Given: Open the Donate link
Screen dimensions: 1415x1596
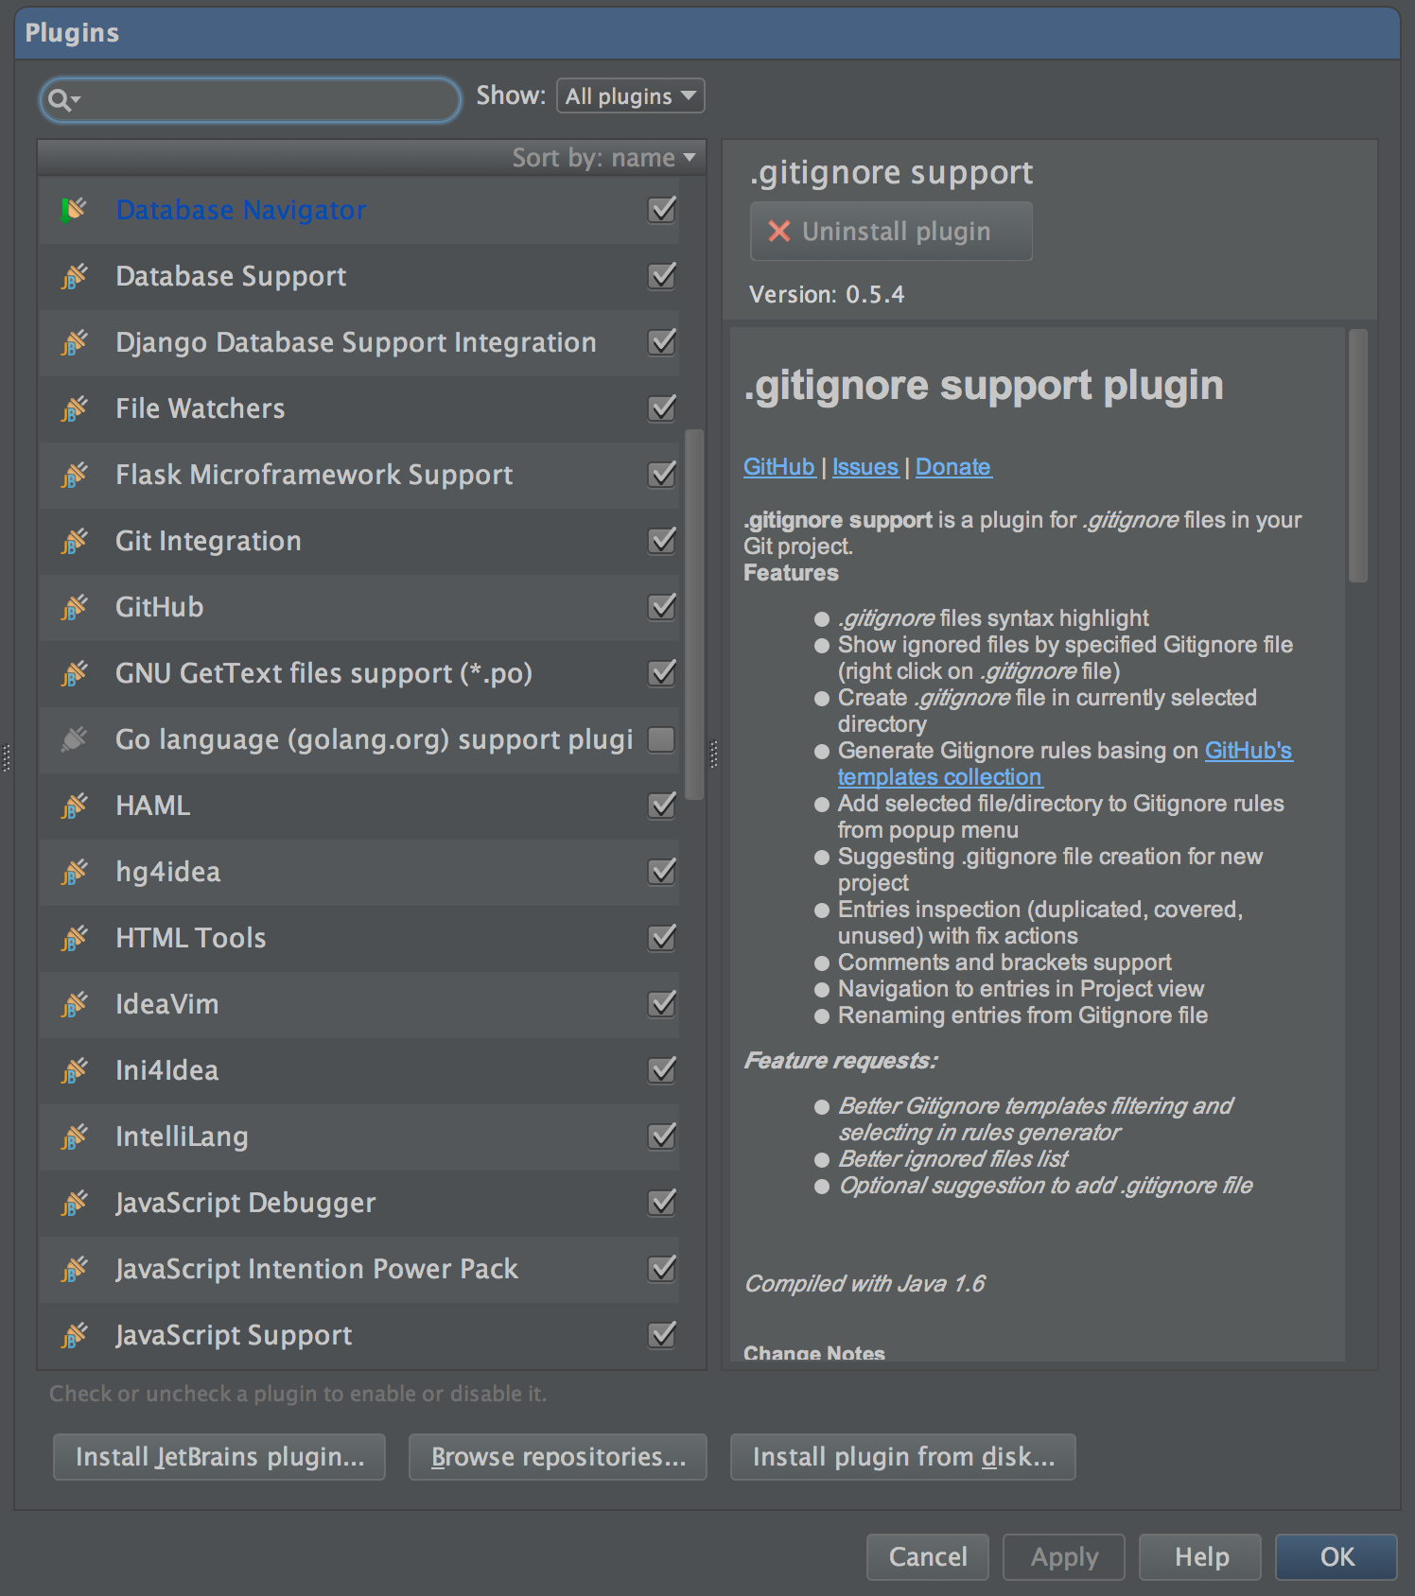Looking at the screenshot, I should [953, 467].
